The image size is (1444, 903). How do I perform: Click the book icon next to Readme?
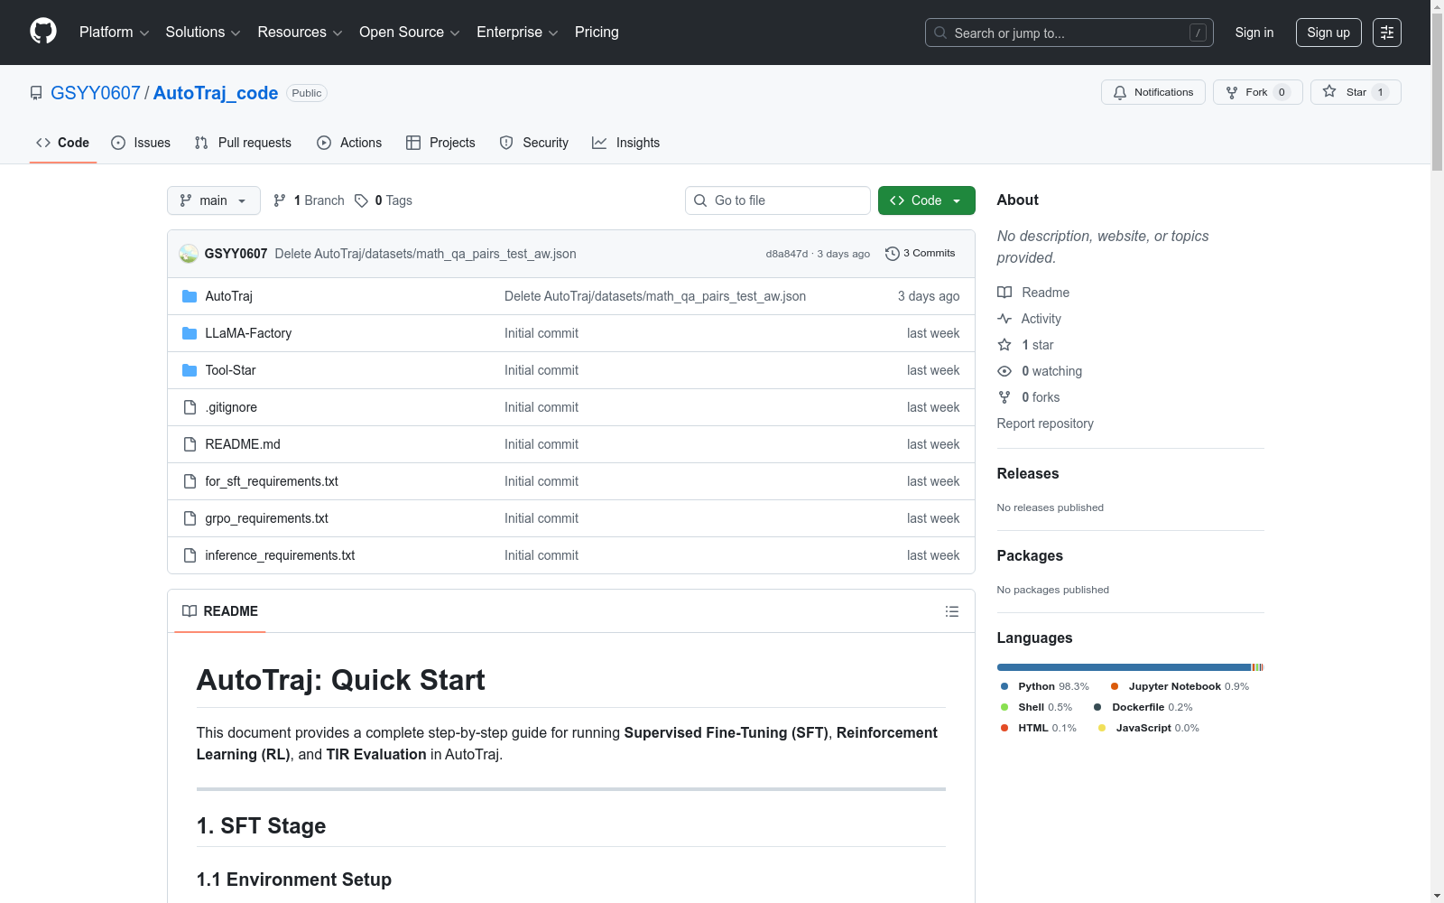(1004, 293)
